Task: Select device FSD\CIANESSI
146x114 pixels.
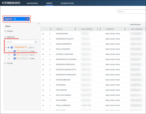Action: coord(61,90)
